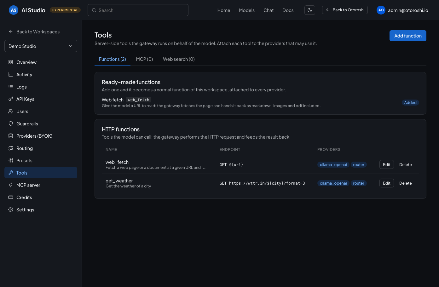Viewport: 439px width, 287px height.
Task: Open the MCP server label in sidebar
Action: 28,185
